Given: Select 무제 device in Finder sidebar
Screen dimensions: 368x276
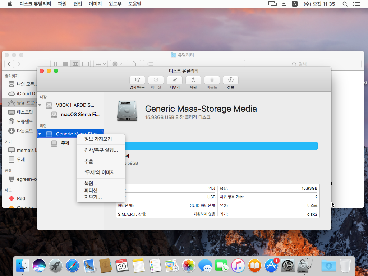Looking at the screenshot, I should point(17,160).
